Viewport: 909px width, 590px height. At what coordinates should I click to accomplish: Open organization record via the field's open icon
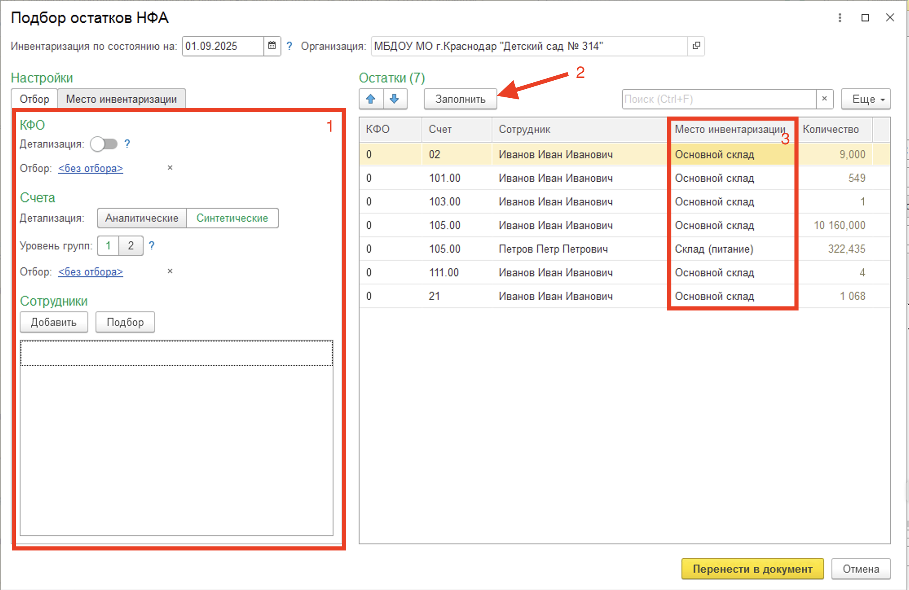(x=696, y=46)
